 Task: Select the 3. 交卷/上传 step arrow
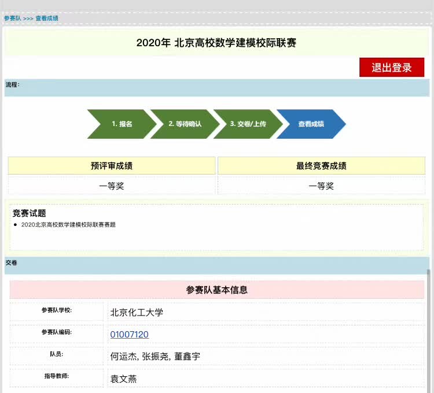coord(248,124)
